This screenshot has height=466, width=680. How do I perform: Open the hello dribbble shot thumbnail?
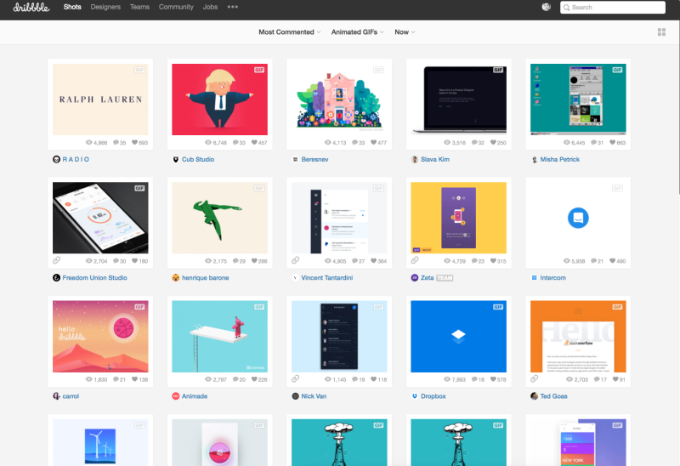100,337
